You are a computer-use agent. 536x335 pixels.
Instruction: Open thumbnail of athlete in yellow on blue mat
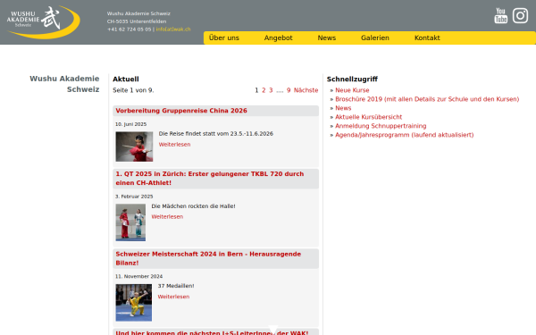pyautogui.click(x=134, y=303)
